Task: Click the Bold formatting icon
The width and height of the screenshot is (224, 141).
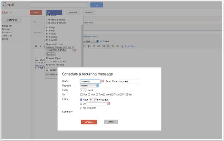Action: 36,46
